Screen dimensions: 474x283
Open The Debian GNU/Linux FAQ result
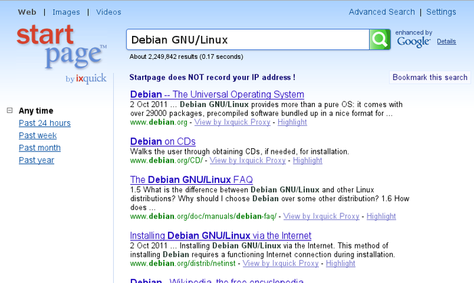click(192, 179)
